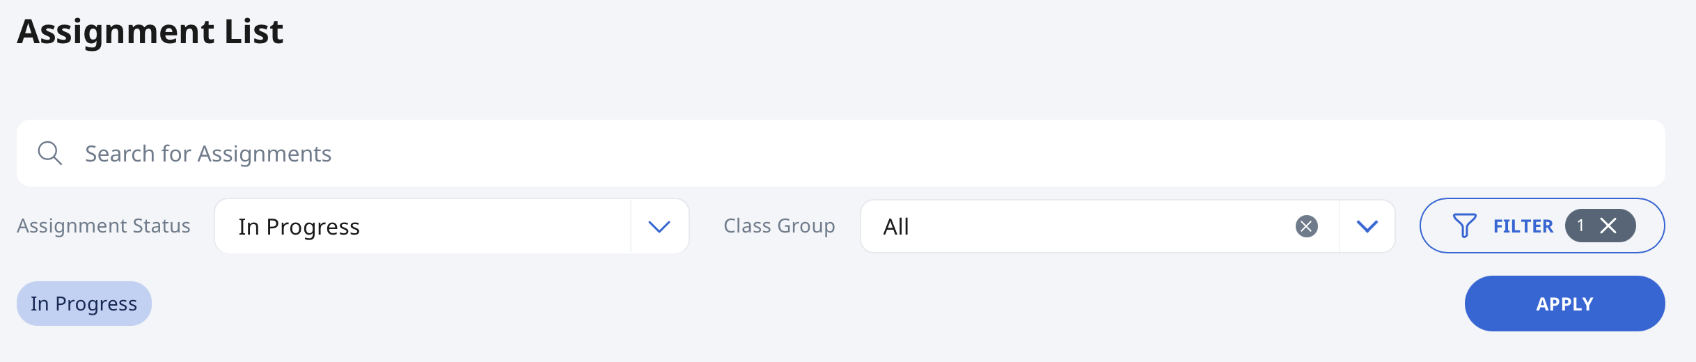This screenshot has width=1696, height=362.
Task: Click the All value in Class Group
Action: 896,226
